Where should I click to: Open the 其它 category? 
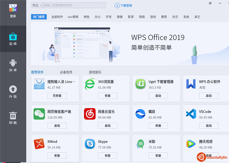(197, 17)
